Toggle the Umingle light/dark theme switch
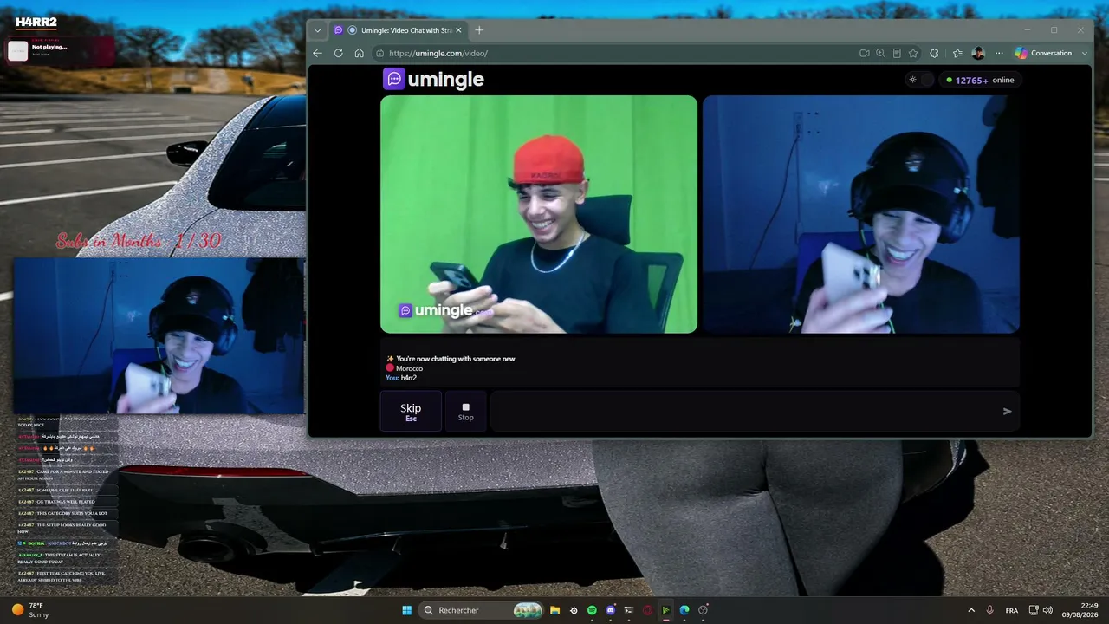1109x624 pixels. 918,80
